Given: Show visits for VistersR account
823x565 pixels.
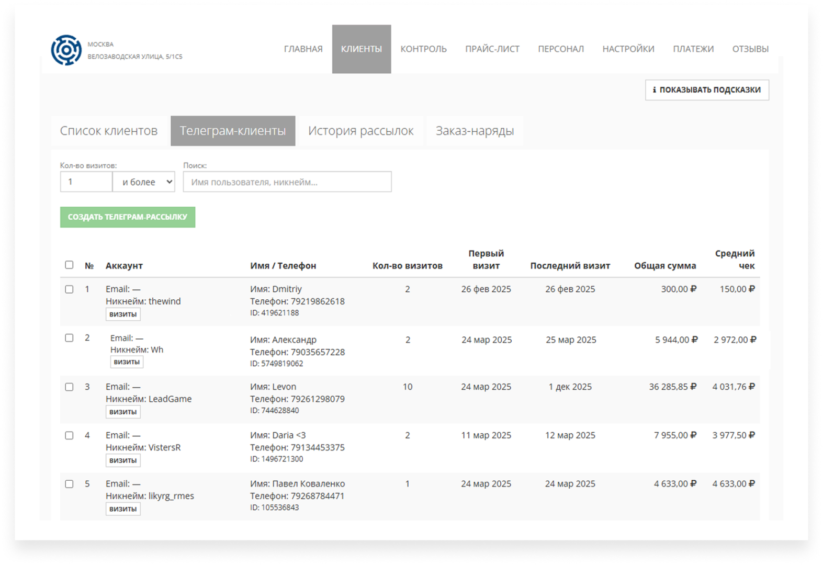Looking at the screenshot, I should click(123, 460).
